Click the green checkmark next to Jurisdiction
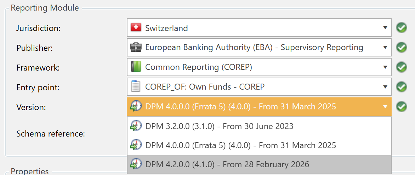The width and height of the screenshot is (415, 175). pyautogui.click(x=402, y=28)
